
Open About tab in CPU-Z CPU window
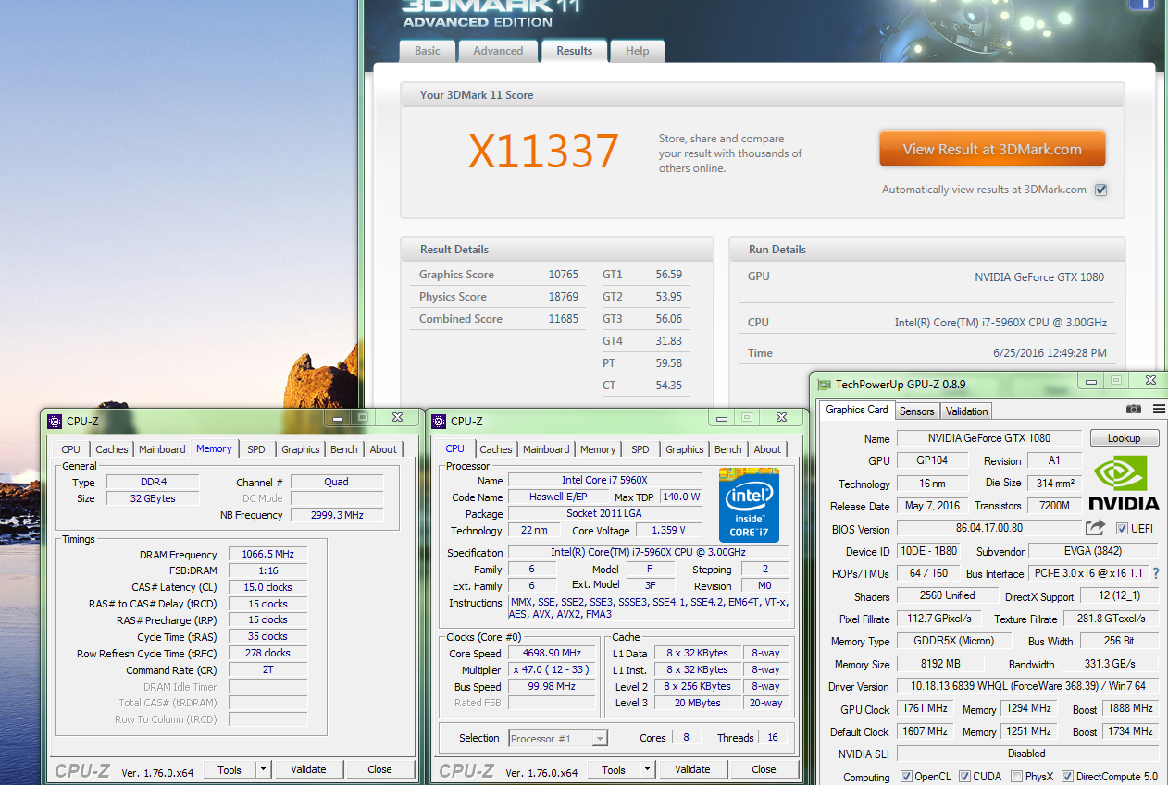click(767, 449)
